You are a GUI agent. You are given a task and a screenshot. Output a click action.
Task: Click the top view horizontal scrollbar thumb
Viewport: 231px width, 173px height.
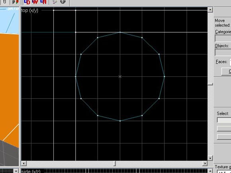tap(115, 163)
